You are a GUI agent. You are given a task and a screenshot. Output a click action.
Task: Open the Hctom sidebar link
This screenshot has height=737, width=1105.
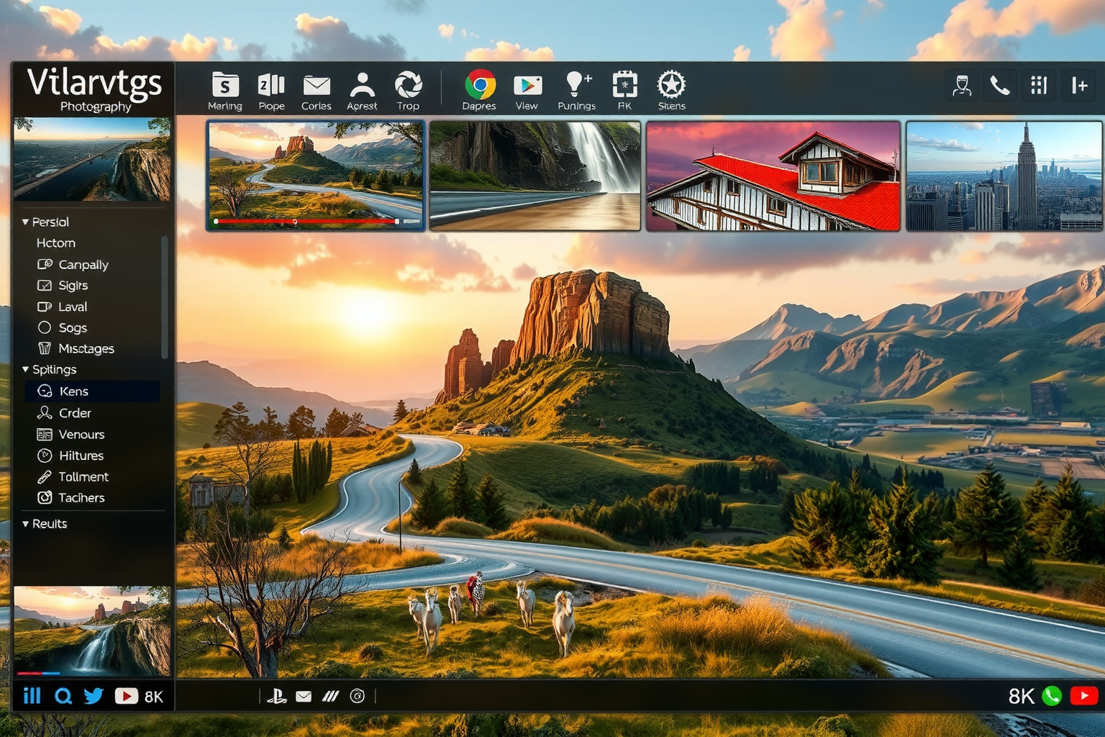[56, 243]
